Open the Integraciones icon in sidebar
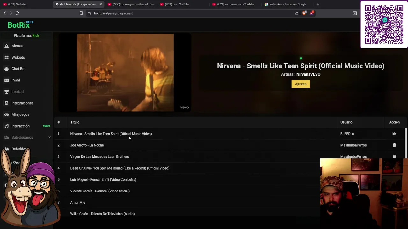 coord(6,103)
